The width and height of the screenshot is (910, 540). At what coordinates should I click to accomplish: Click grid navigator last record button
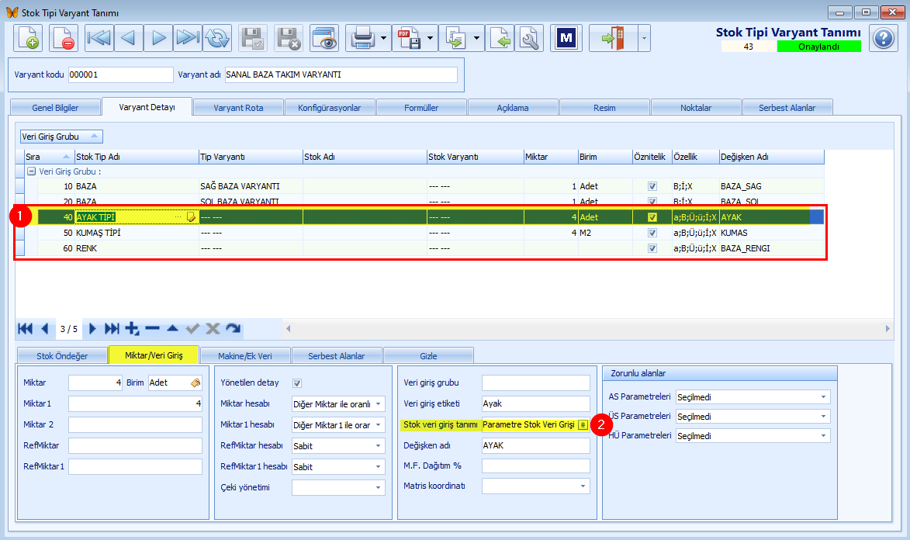(112, 329)
